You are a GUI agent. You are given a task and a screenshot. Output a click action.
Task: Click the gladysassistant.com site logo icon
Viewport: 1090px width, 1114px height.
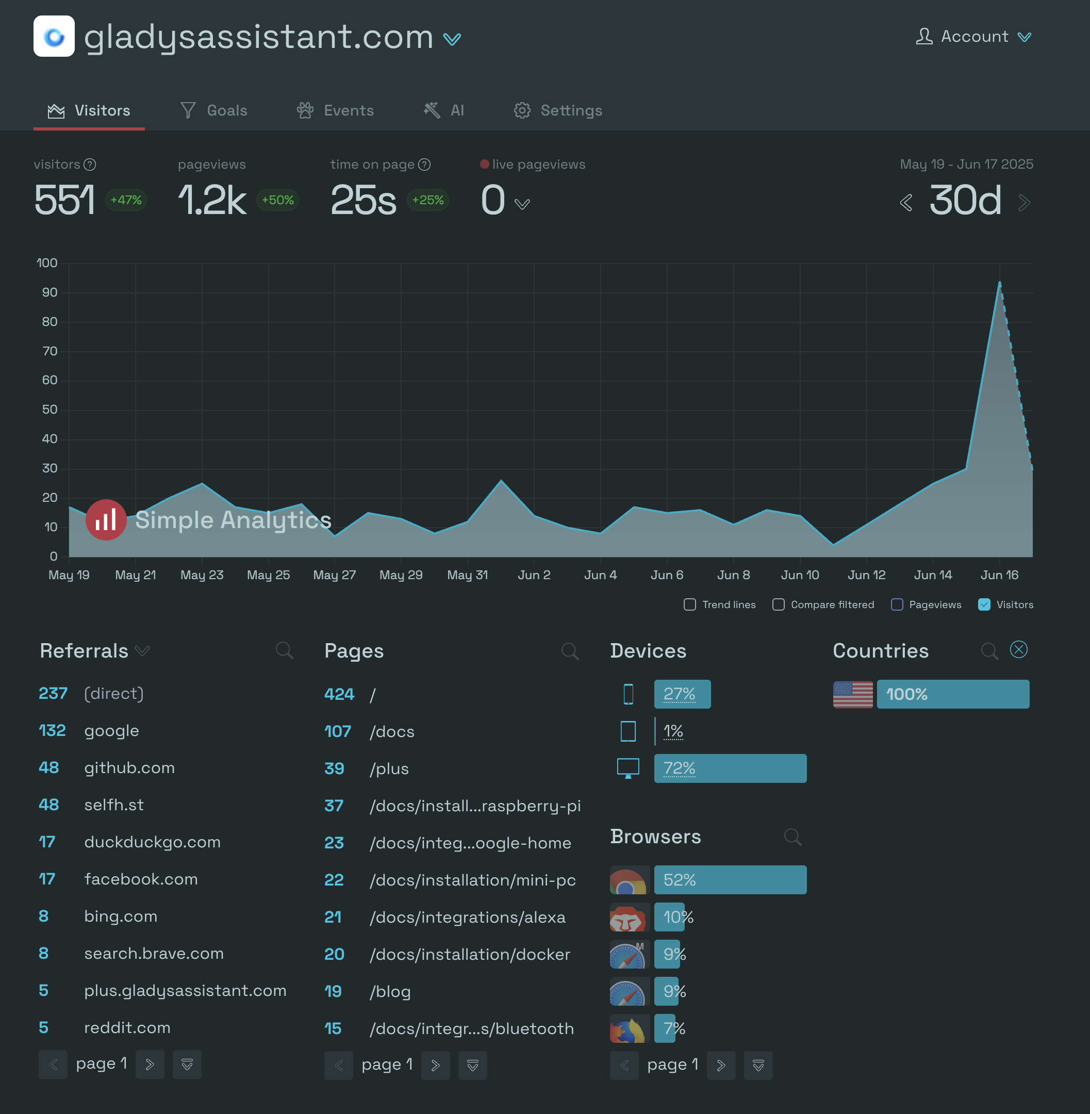(54, 36)
